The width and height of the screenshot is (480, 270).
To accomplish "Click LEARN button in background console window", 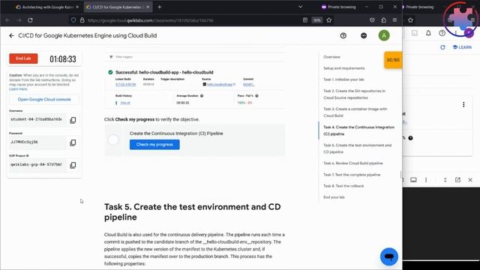I will click(x=462, y=47).
